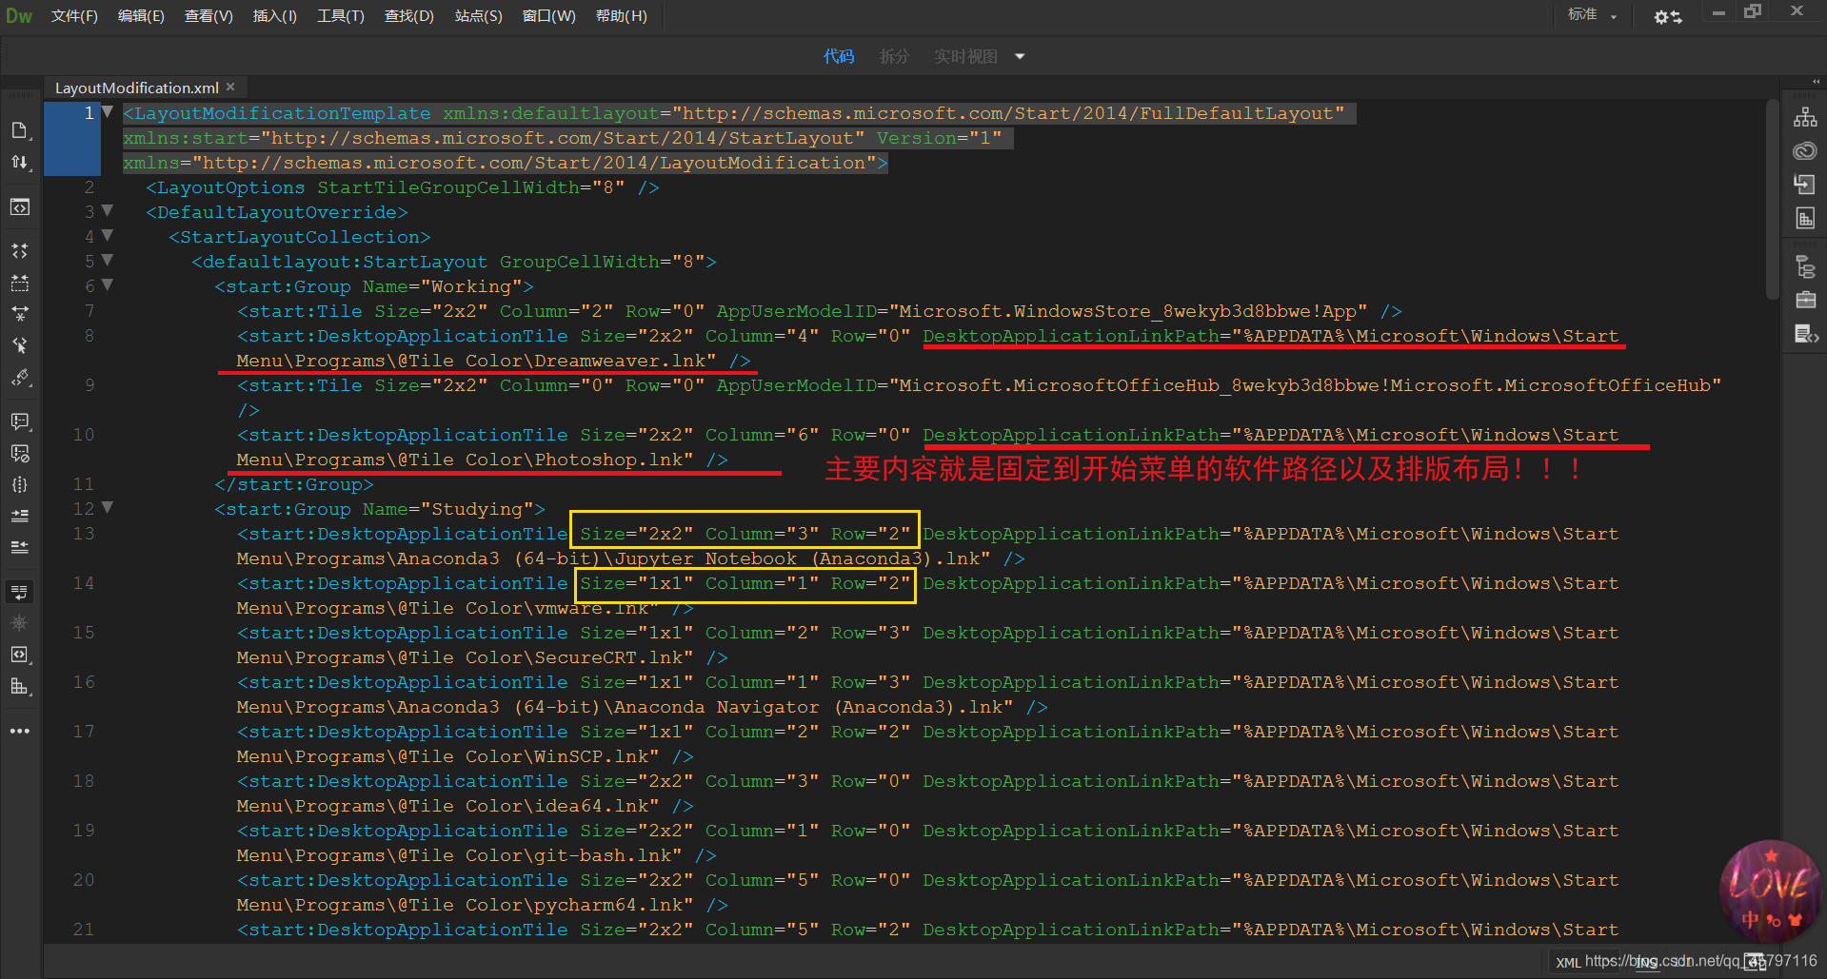The width and height of the screenshot is (1827, 979).
Task: Open the CSS Designer panel icon
Action: (1804, 219)
